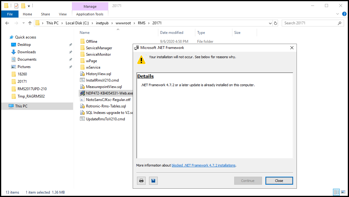The width and height of the screenshot is (349, 197).
Task: Click the print icon in .NET dialog
Action: pos(141,181)
